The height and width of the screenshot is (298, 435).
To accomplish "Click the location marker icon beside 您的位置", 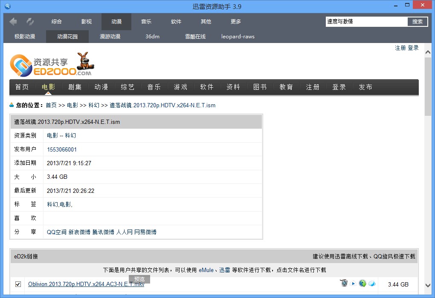I will click(12, 105).
